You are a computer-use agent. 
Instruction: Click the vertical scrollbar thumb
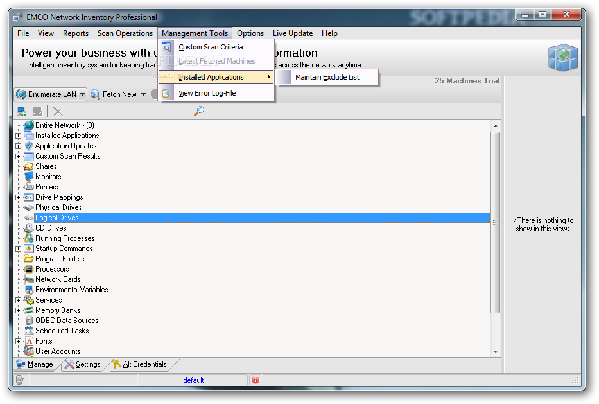[496, 222]
